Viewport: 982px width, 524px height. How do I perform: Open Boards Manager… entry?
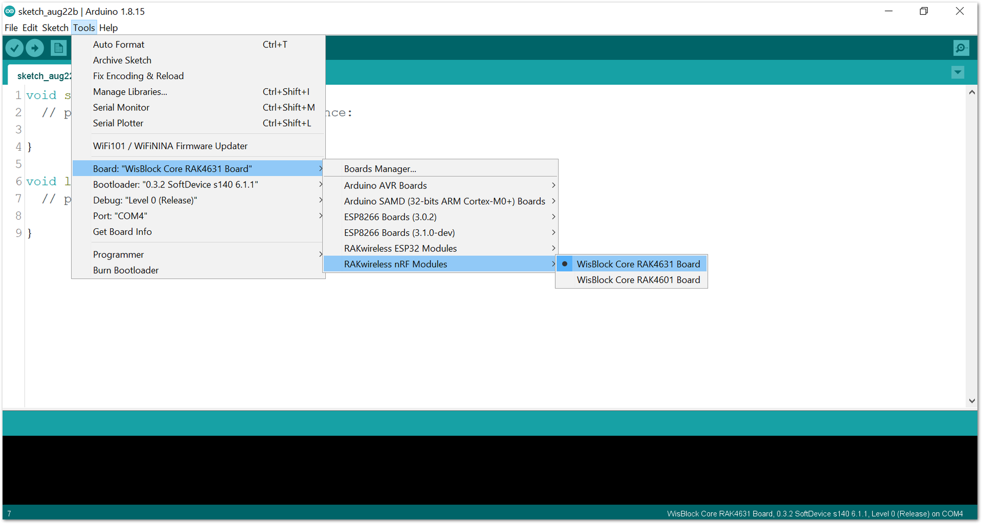click(440, 169)
